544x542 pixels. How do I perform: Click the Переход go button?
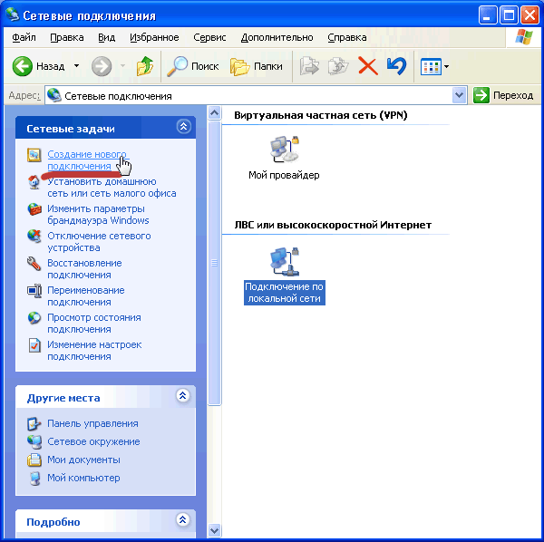(x=503, y=95)
